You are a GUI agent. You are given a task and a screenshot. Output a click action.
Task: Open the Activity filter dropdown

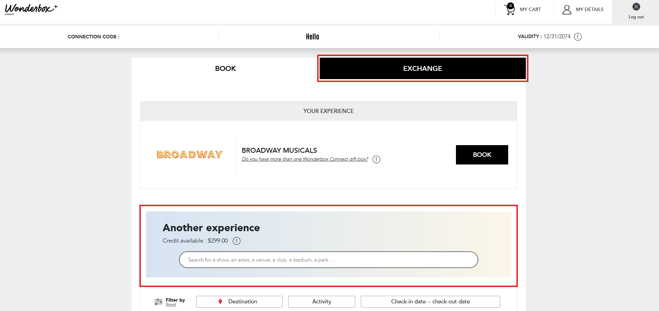(x=321, y=302)
